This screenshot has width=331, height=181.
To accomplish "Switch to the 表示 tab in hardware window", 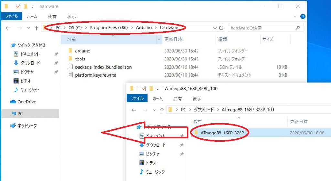I will [71, 16].
